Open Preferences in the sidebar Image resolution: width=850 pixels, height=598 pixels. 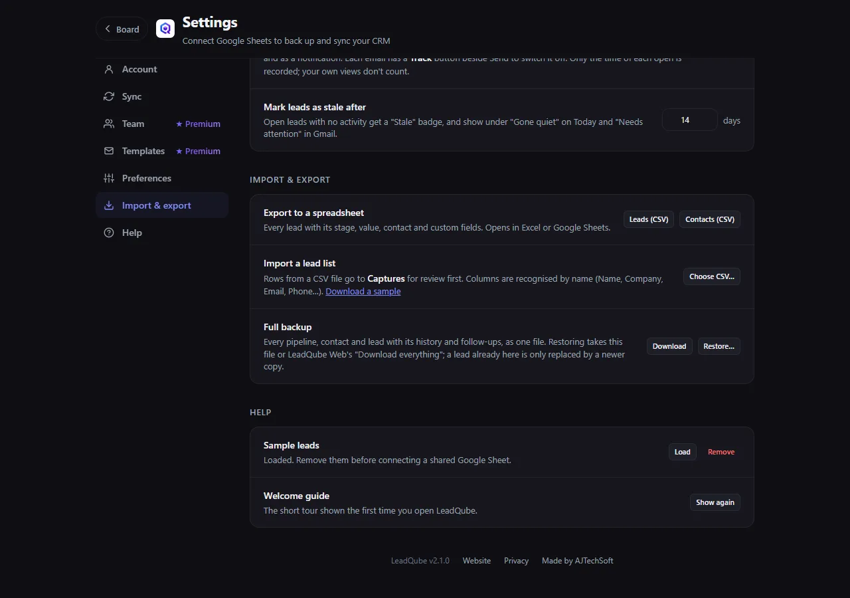pos(162,178)
